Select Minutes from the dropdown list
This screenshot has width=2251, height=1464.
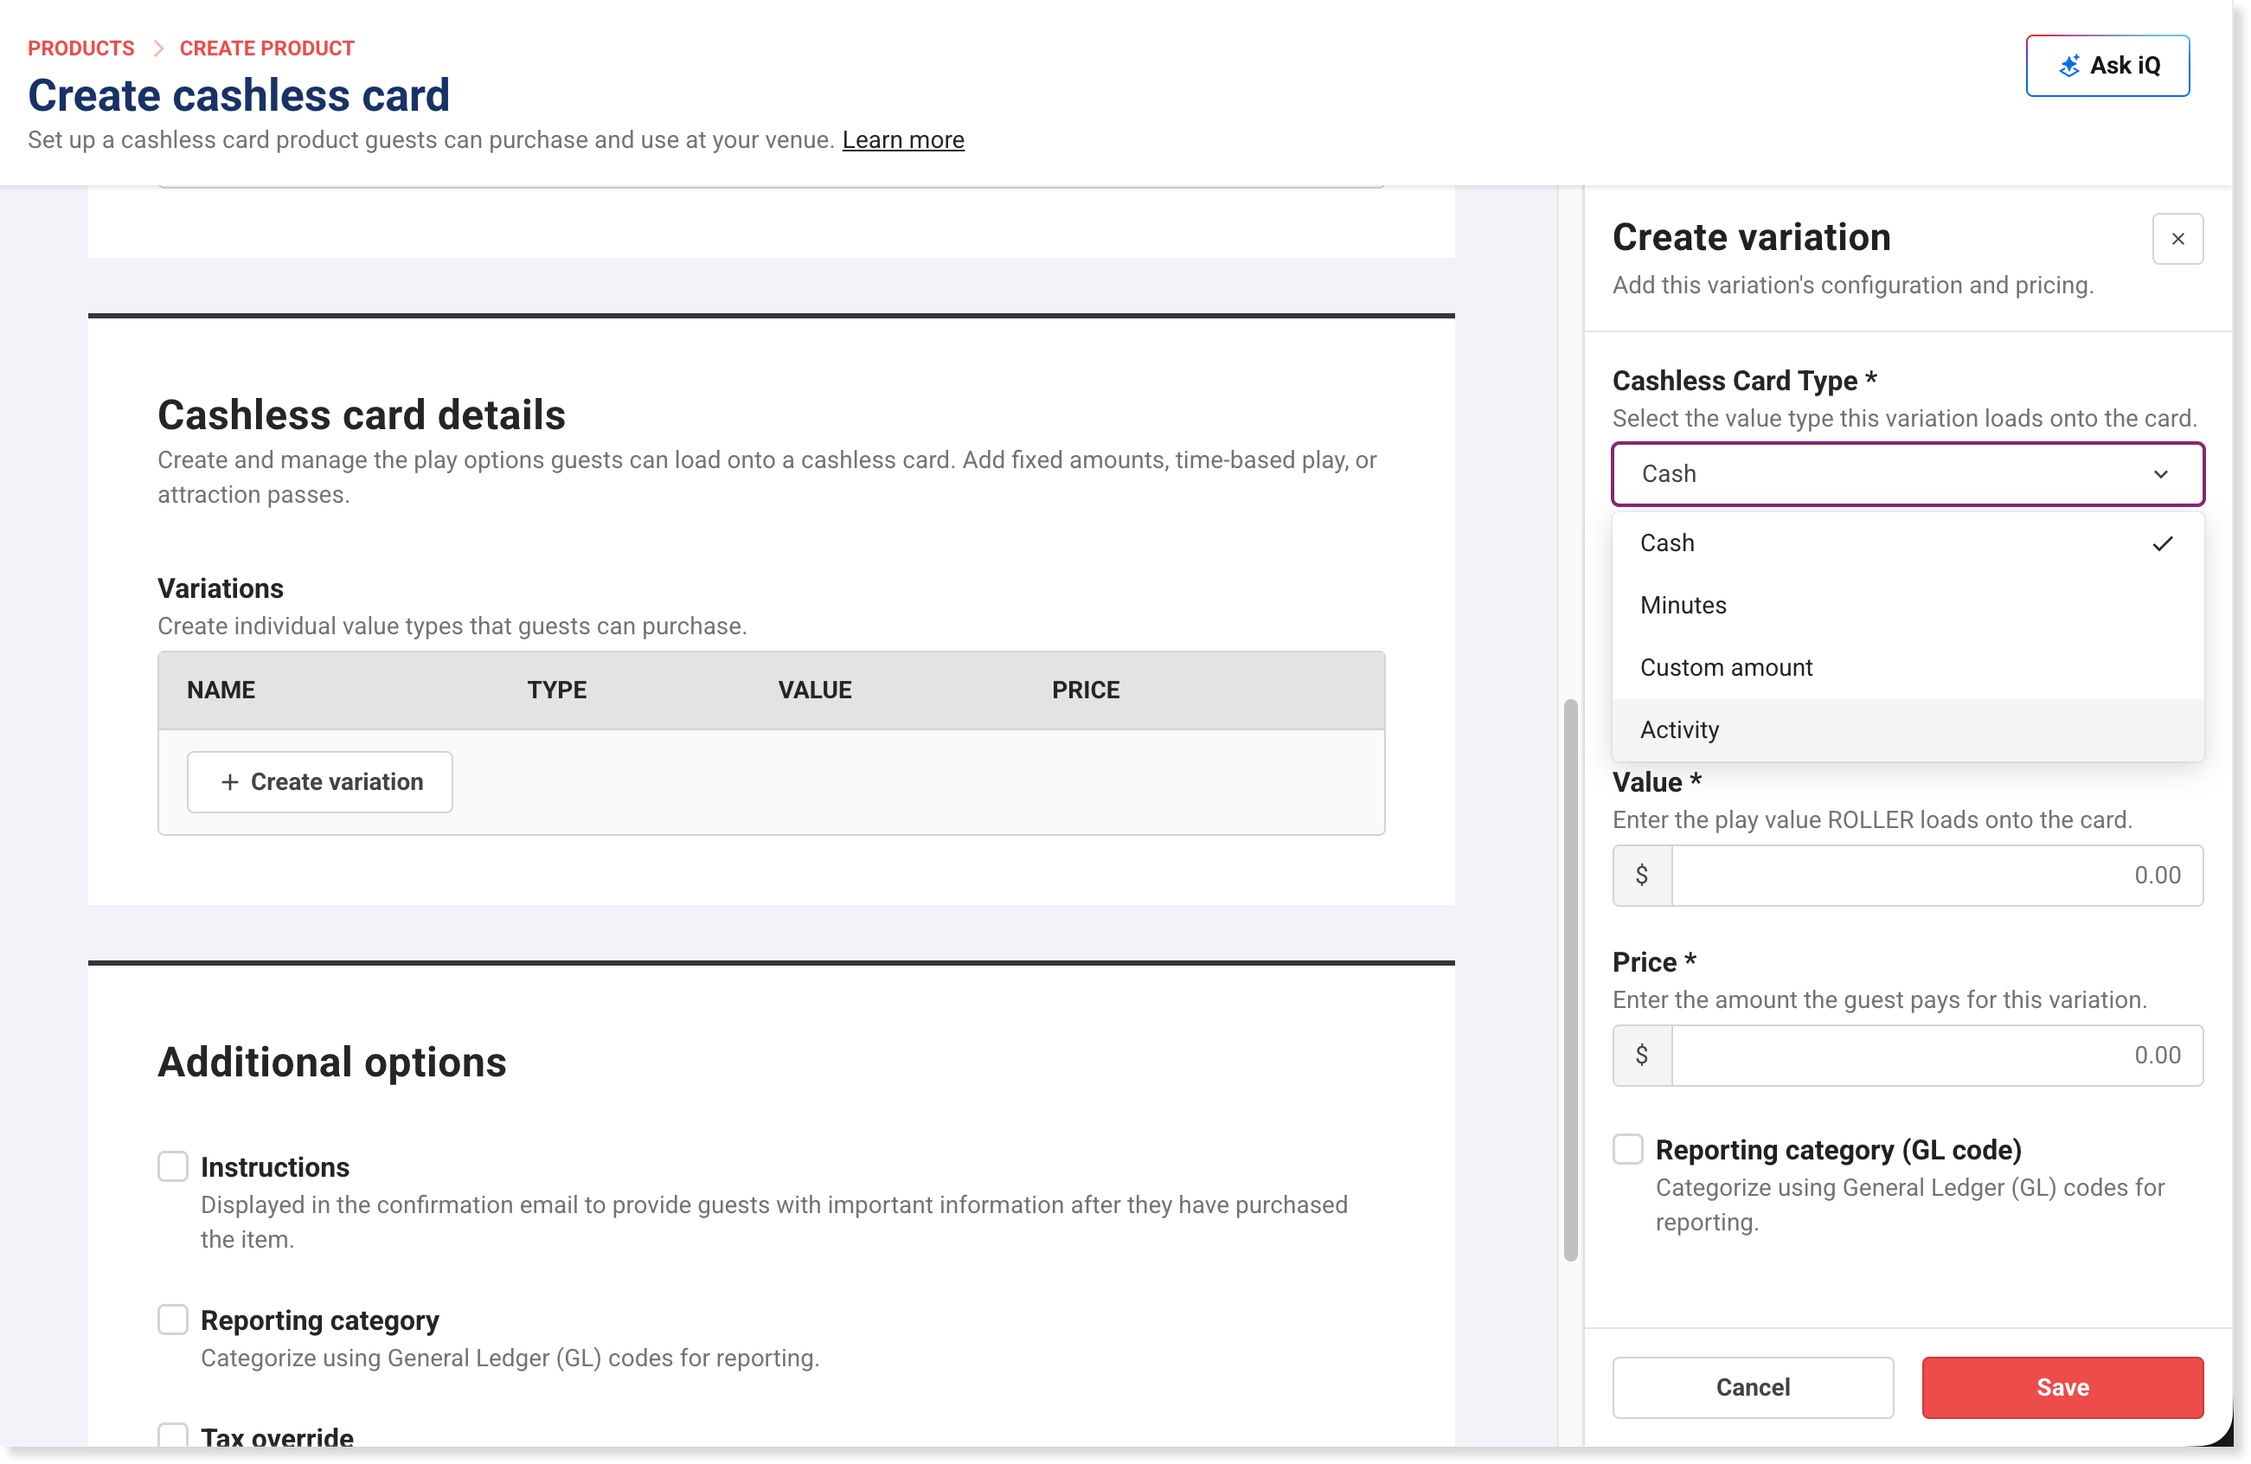coord(1908,606)
